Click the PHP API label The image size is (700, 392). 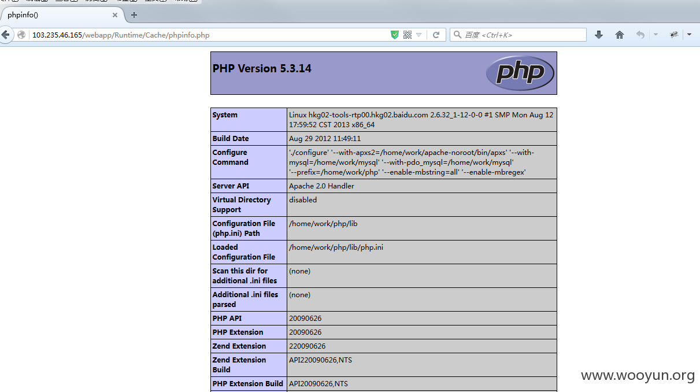click(227, 318)
